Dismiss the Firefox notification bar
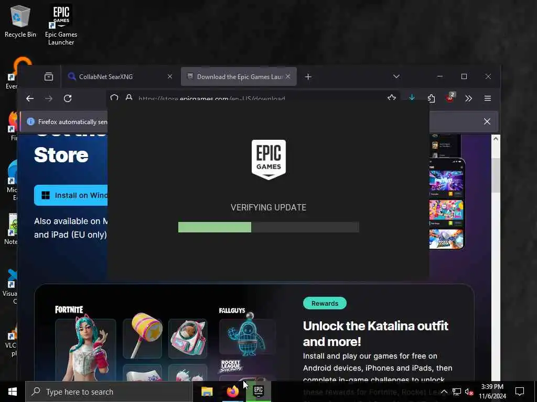The height and width of the screenshot is (402, 537). (487, 121)
